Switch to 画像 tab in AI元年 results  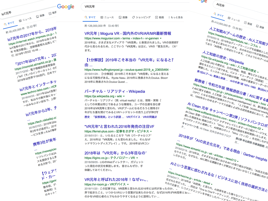(x=260, y=26)
